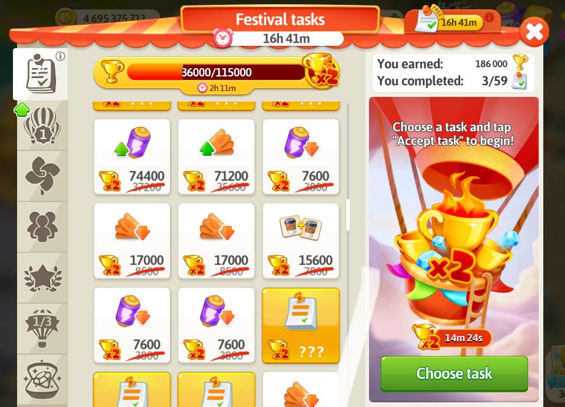Click the 36000/115000 trophy progress bar

(x=216, y=72)
